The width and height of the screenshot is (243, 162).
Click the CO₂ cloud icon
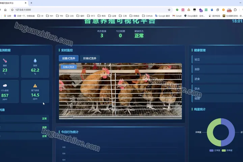(x=5, y=85)
